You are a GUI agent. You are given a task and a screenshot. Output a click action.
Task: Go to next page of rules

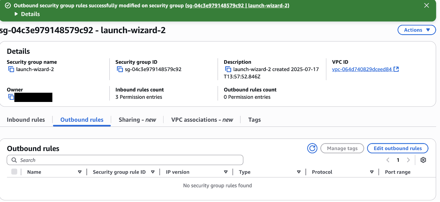[x=408, y=160]
